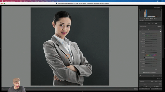Uncheck Reset Sliders Automatically
This screenshot has width=165, height=92.
tap(143, 73)
